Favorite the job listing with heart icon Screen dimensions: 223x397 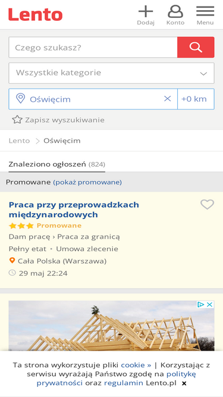pos(208,205)
